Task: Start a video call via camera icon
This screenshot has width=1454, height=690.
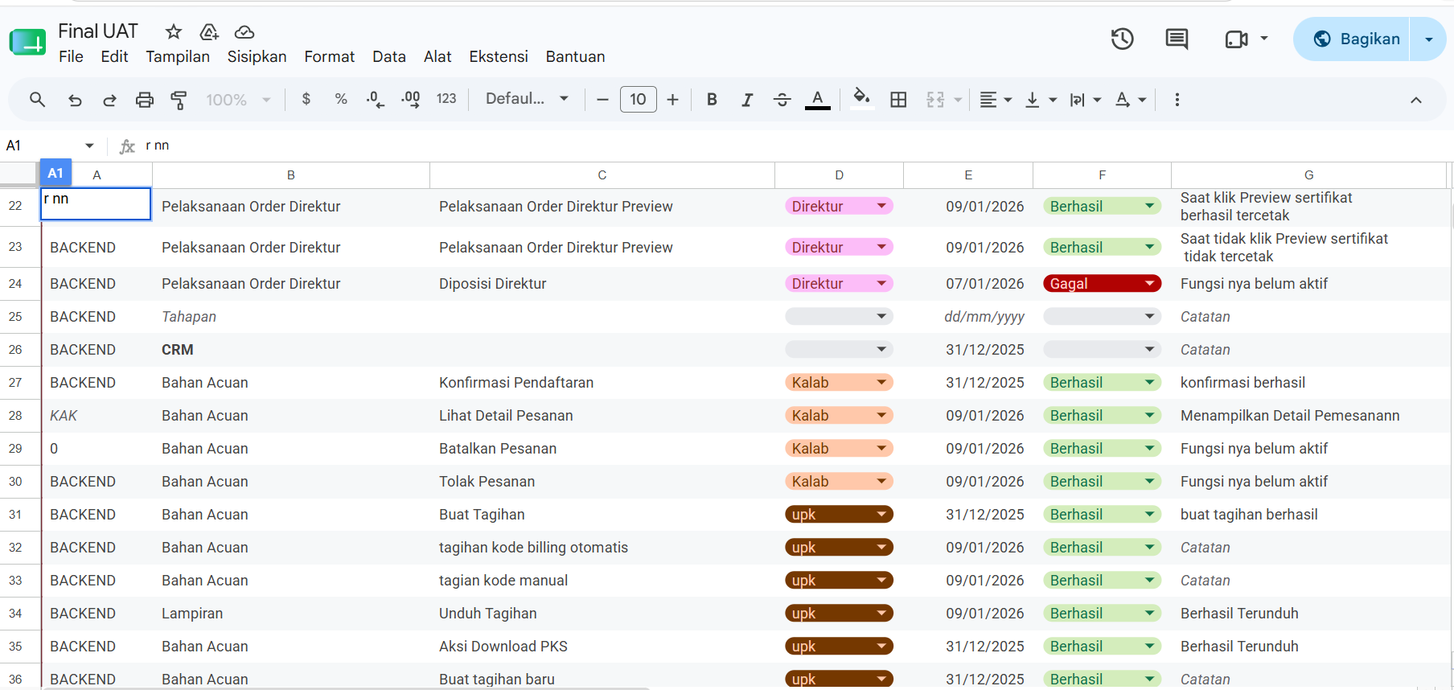Action: click(1236, 39)
